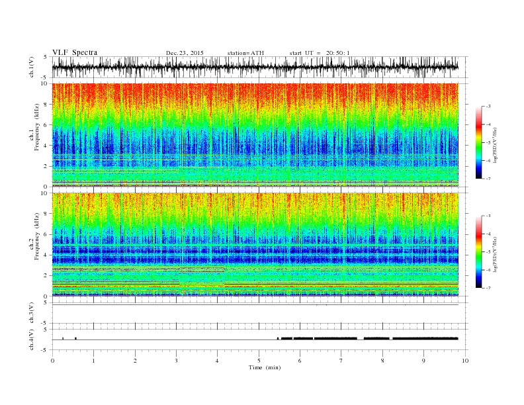524x405 pixels.
Task: Click the log(PSD) label beside ch.1 color bar
Action: [495, 145]
